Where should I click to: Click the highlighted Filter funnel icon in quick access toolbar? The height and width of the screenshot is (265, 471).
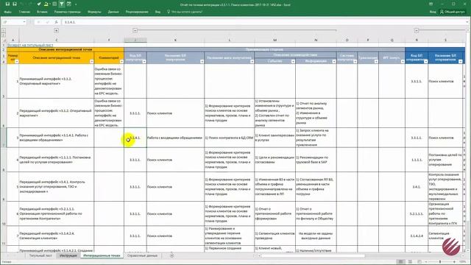coord(62,4)
